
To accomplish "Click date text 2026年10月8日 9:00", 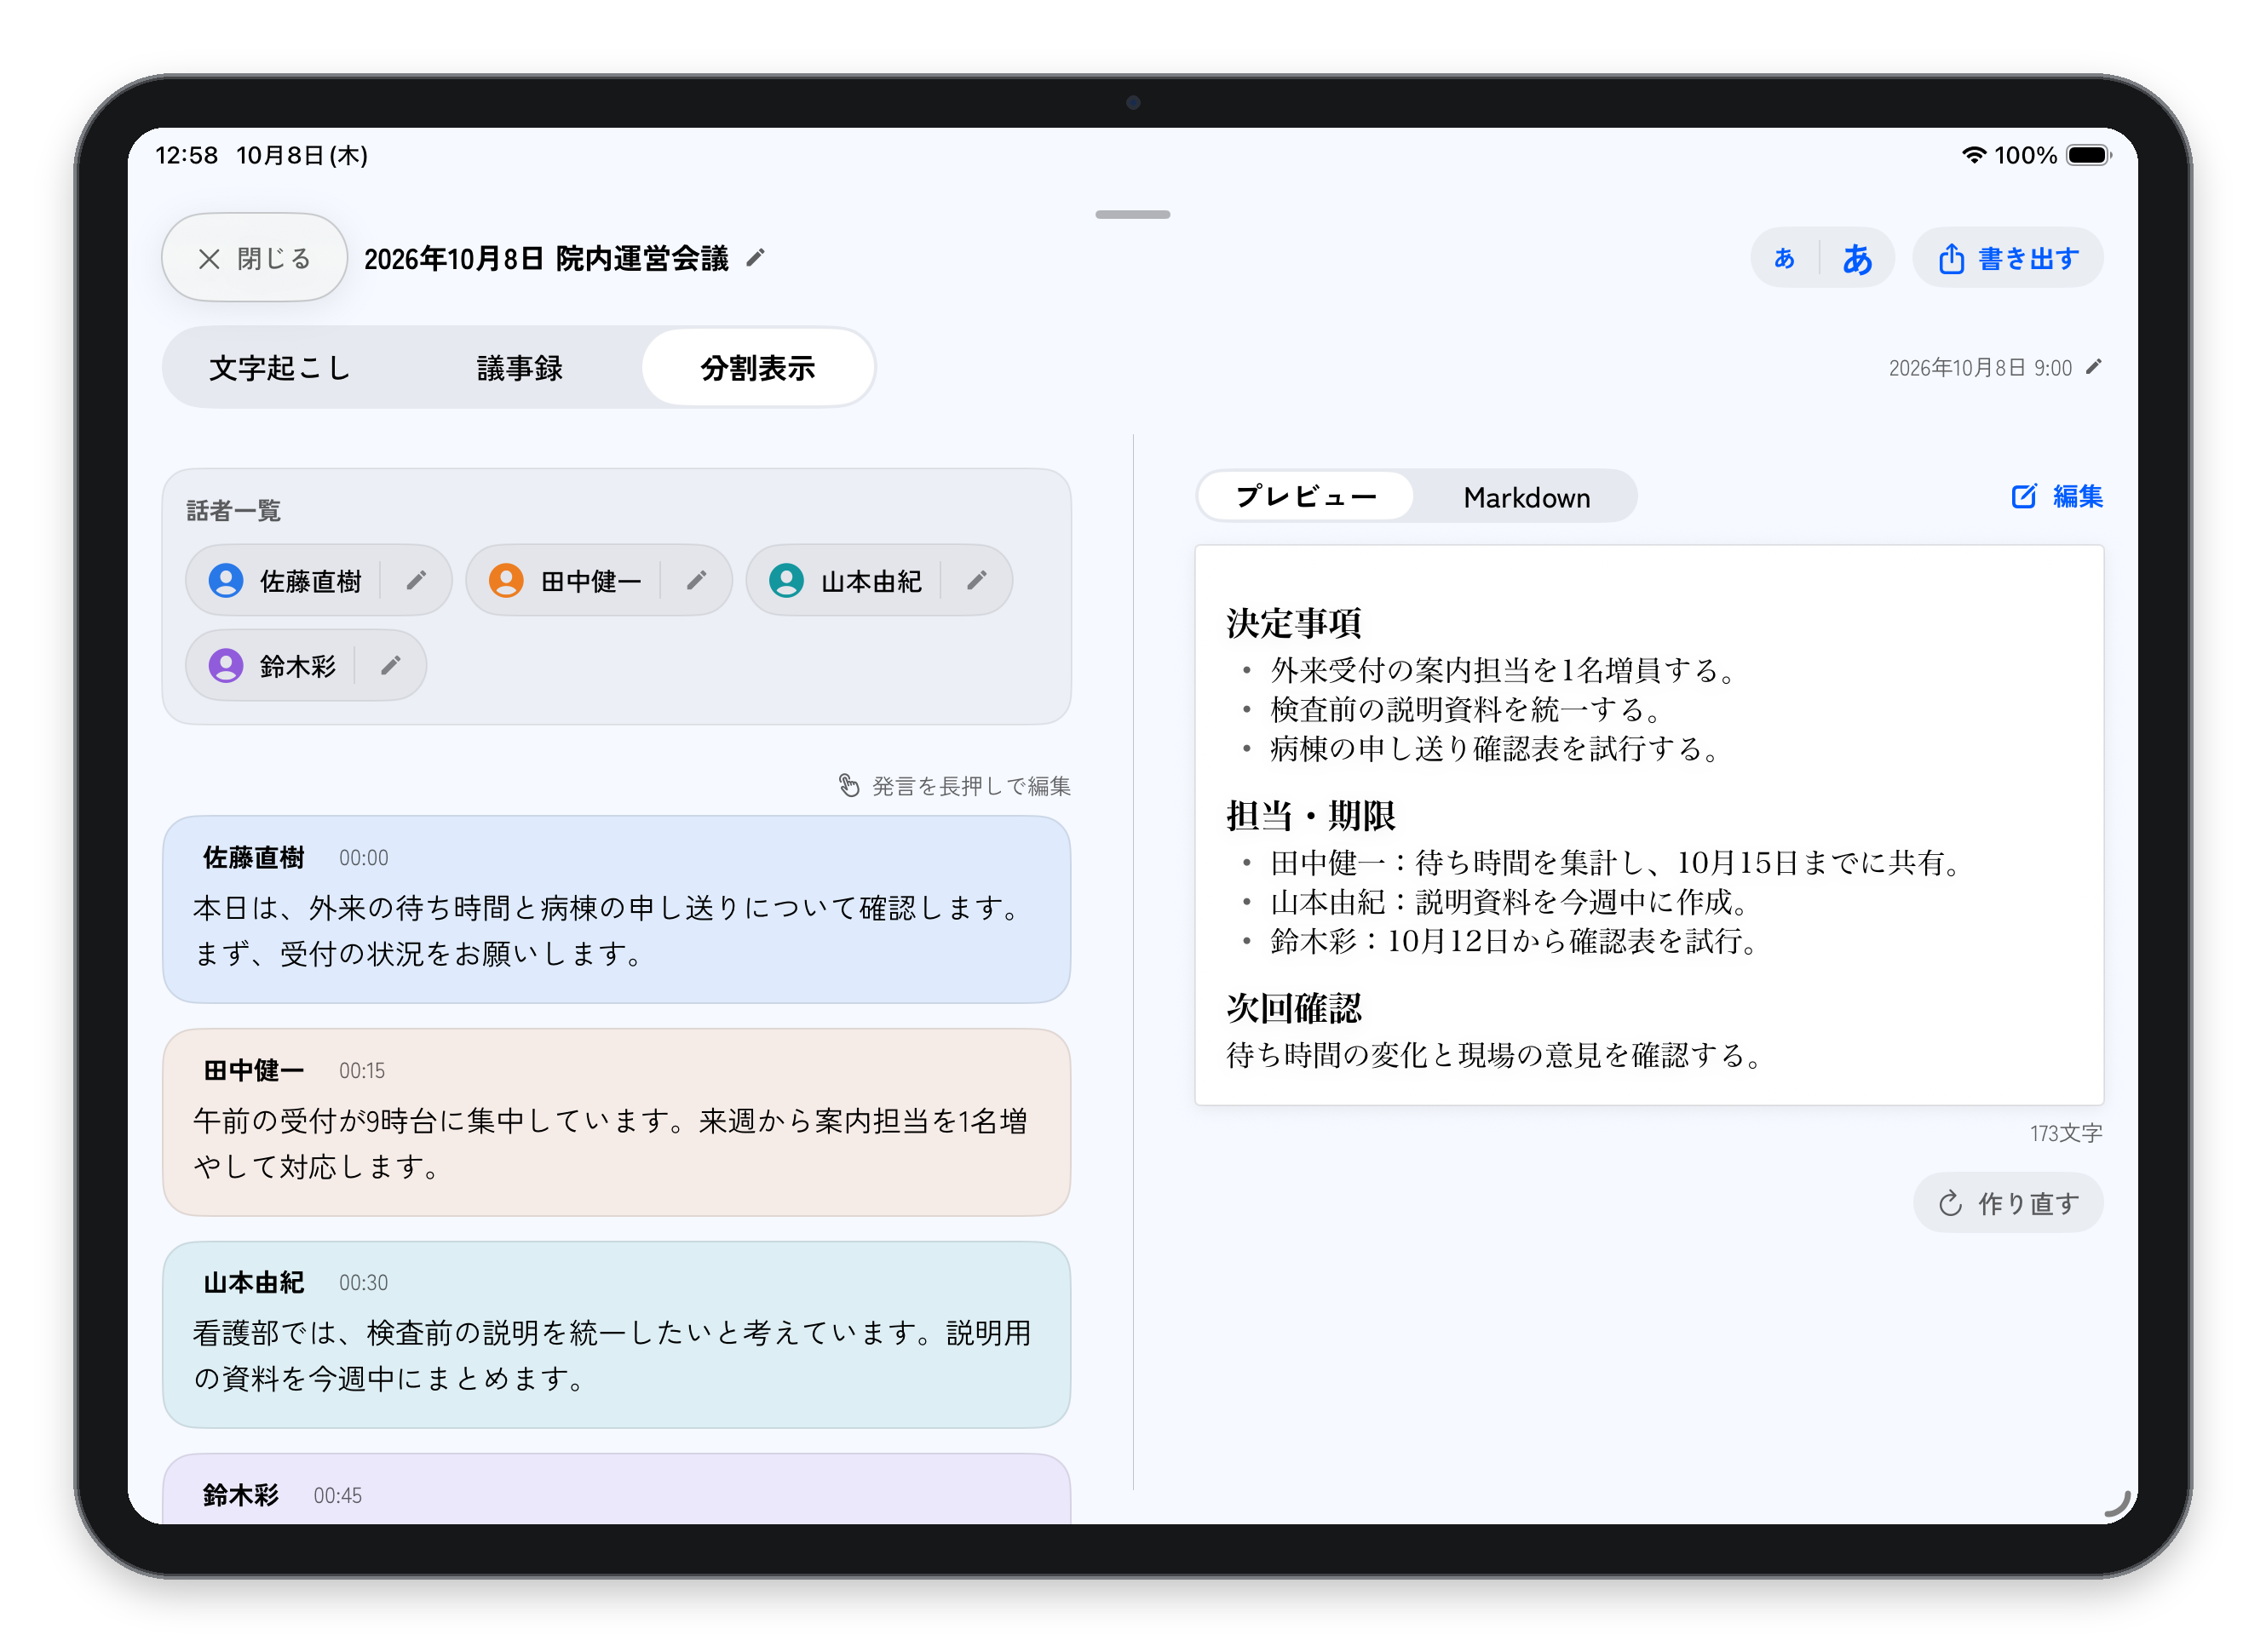I will pos(1979,368).
